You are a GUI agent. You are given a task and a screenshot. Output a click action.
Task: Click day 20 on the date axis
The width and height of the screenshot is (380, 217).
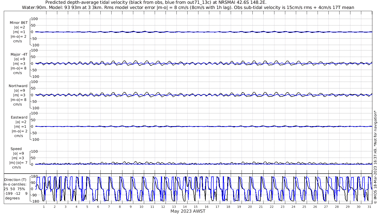(x=250, y=207)
